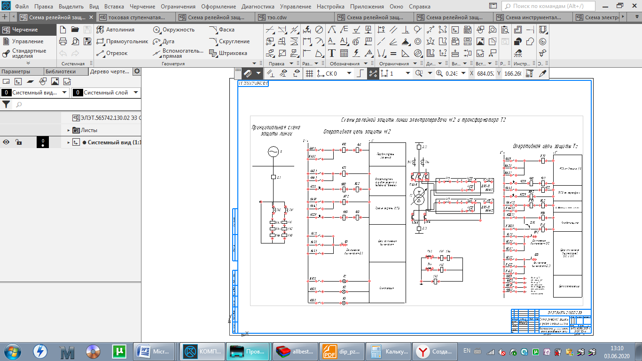Viewport: 642px width, 361px height.
Task: Toggle the lock icon for Системный вид
Action: [18, 142]
